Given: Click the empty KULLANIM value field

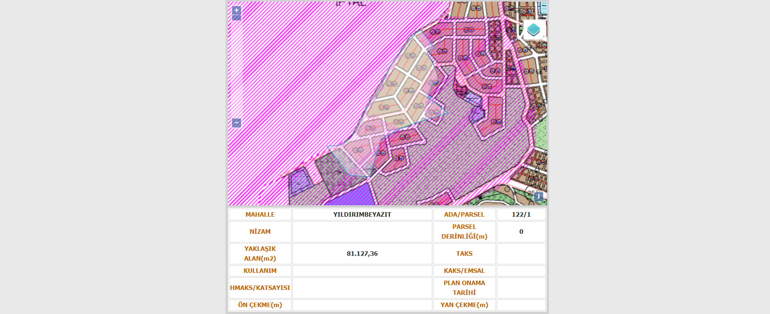Looking at the screenshot, I should click(362, 271).
